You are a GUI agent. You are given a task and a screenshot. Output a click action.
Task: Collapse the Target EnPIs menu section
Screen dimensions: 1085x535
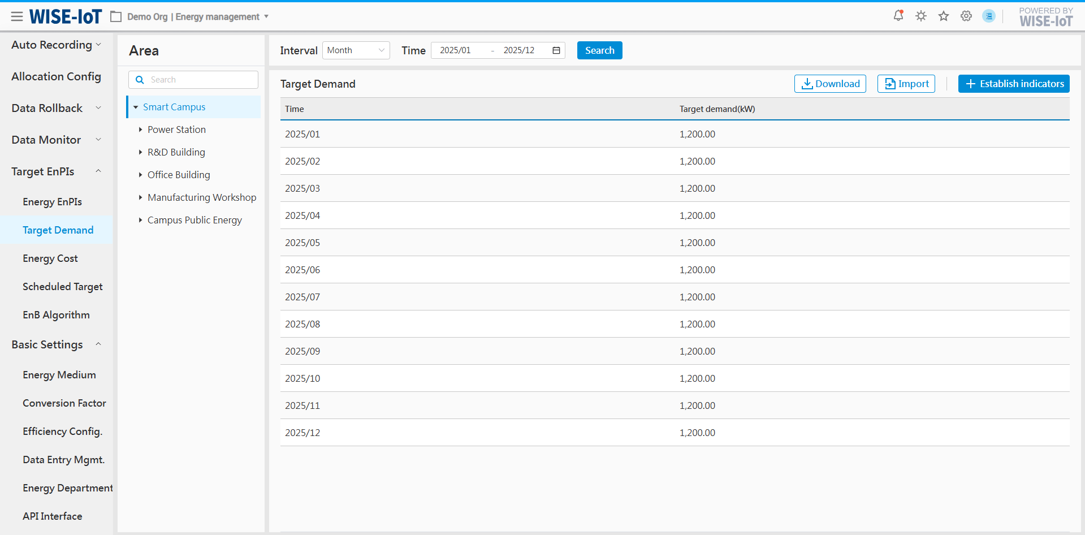point(98,171)
